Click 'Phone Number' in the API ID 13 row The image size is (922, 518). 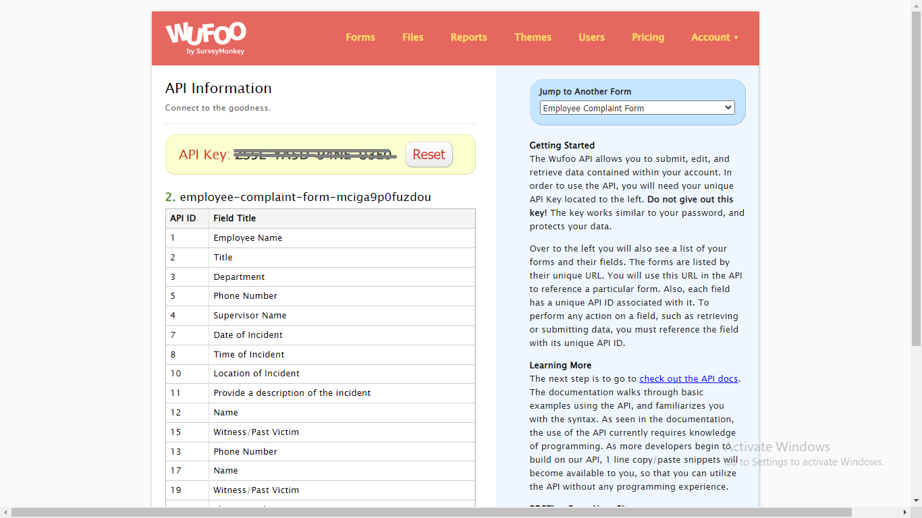[246, 452]
